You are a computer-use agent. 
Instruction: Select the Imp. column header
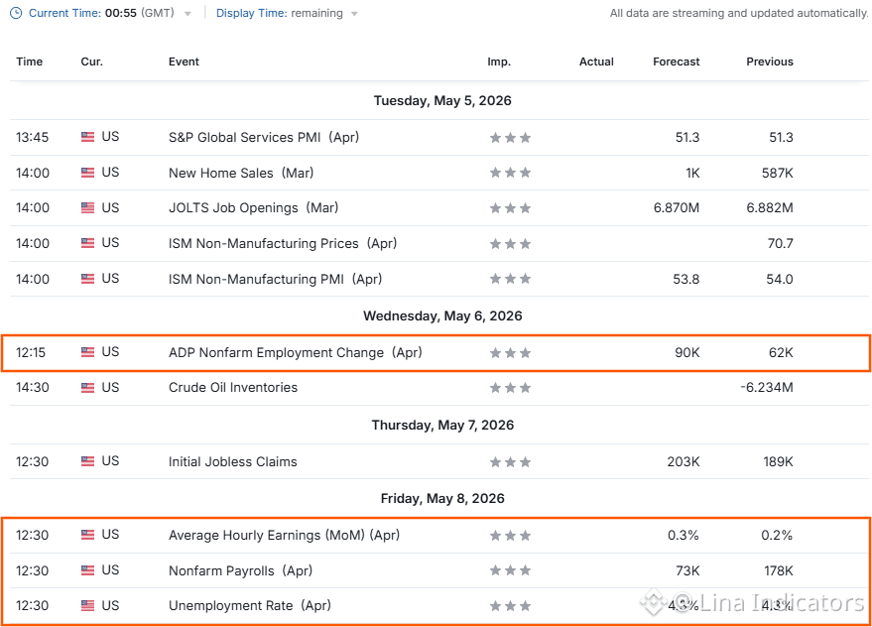(499, 62)
